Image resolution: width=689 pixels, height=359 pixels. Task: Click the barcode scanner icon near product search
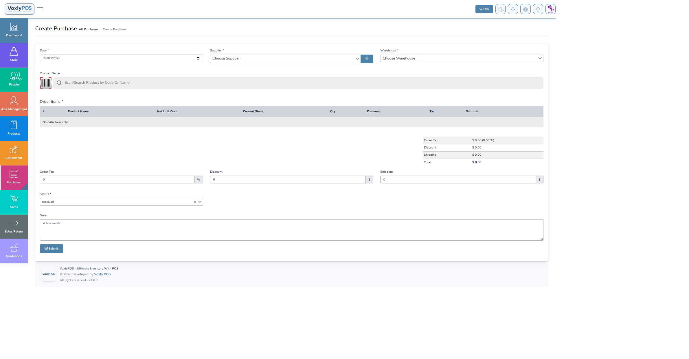tap(45, 83)
